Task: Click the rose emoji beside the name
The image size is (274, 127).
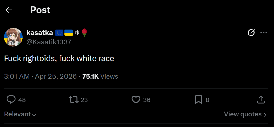Action: point(84,33)
